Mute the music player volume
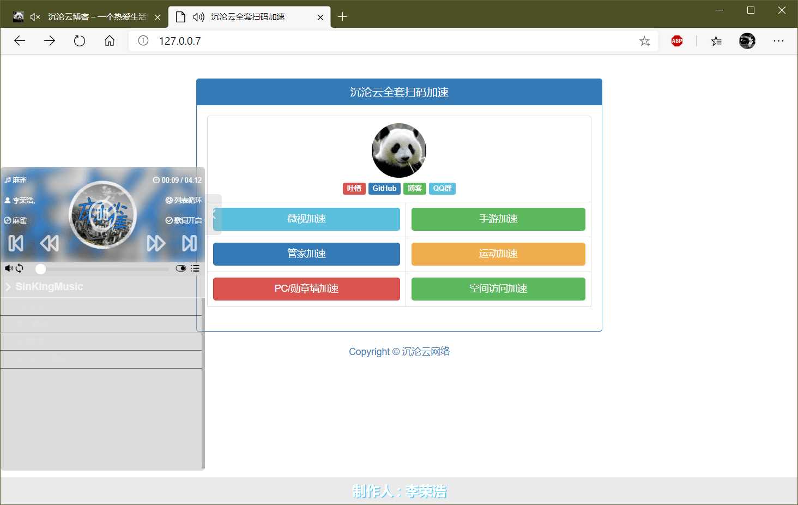 8,268
